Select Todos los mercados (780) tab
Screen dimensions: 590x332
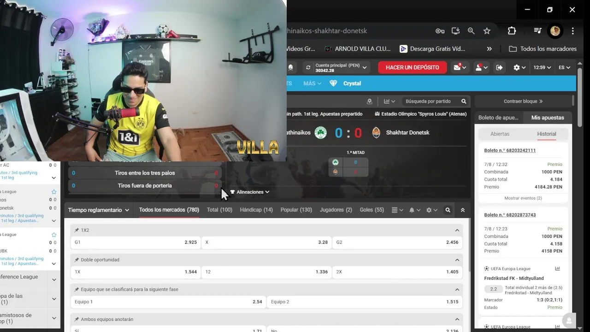(169, 210)
